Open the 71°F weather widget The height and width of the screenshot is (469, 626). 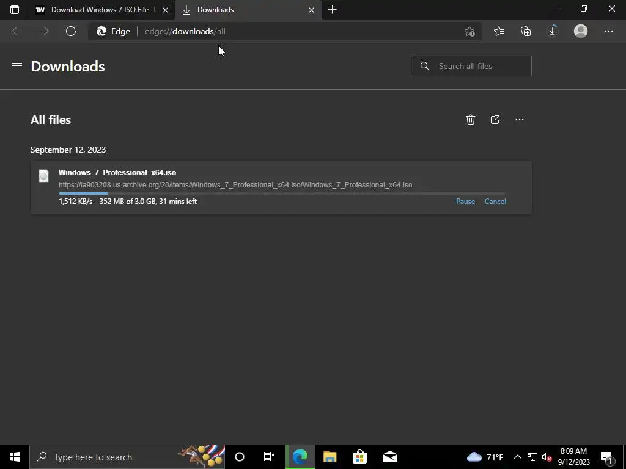[x=485, y=457]
